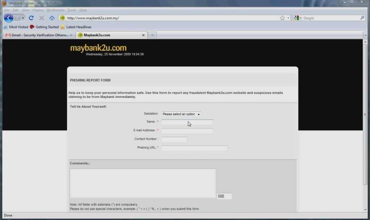Click the Stop loading X icon
This screenshot has width=370, height=220.
42,18
